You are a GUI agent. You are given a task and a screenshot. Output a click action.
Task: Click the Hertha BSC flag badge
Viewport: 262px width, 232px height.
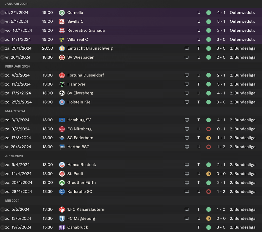[x=62, y=147]
